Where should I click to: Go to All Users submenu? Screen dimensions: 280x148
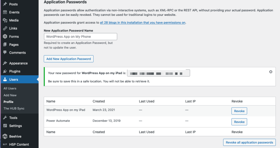(10, 88)
